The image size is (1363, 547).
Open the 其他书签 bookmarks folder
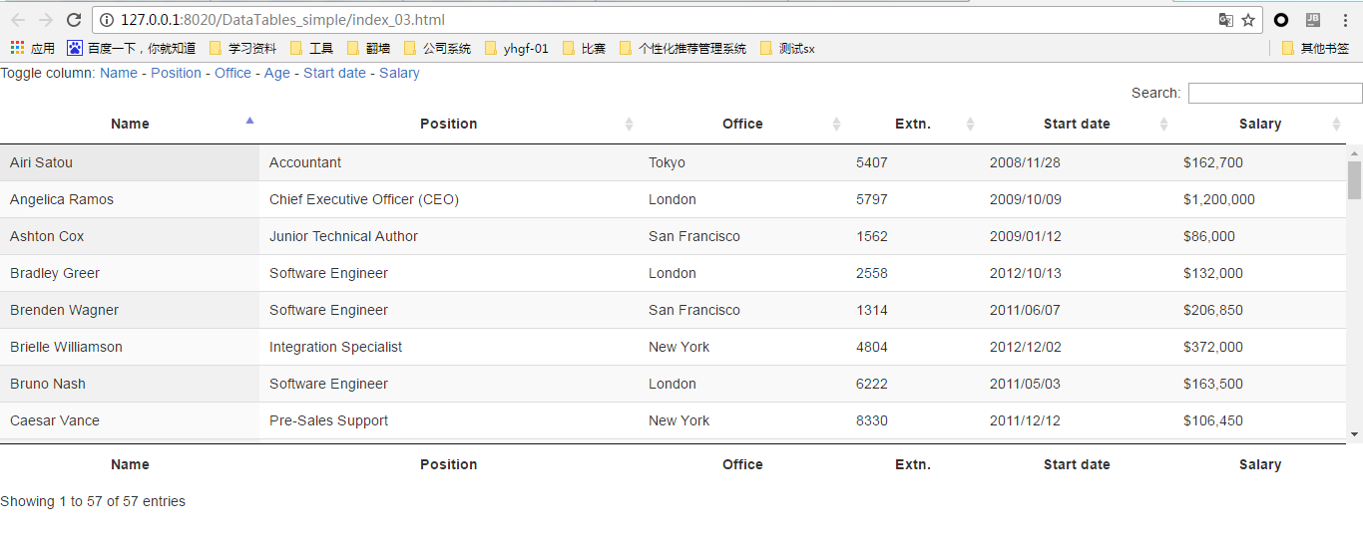click(1315, 48)
